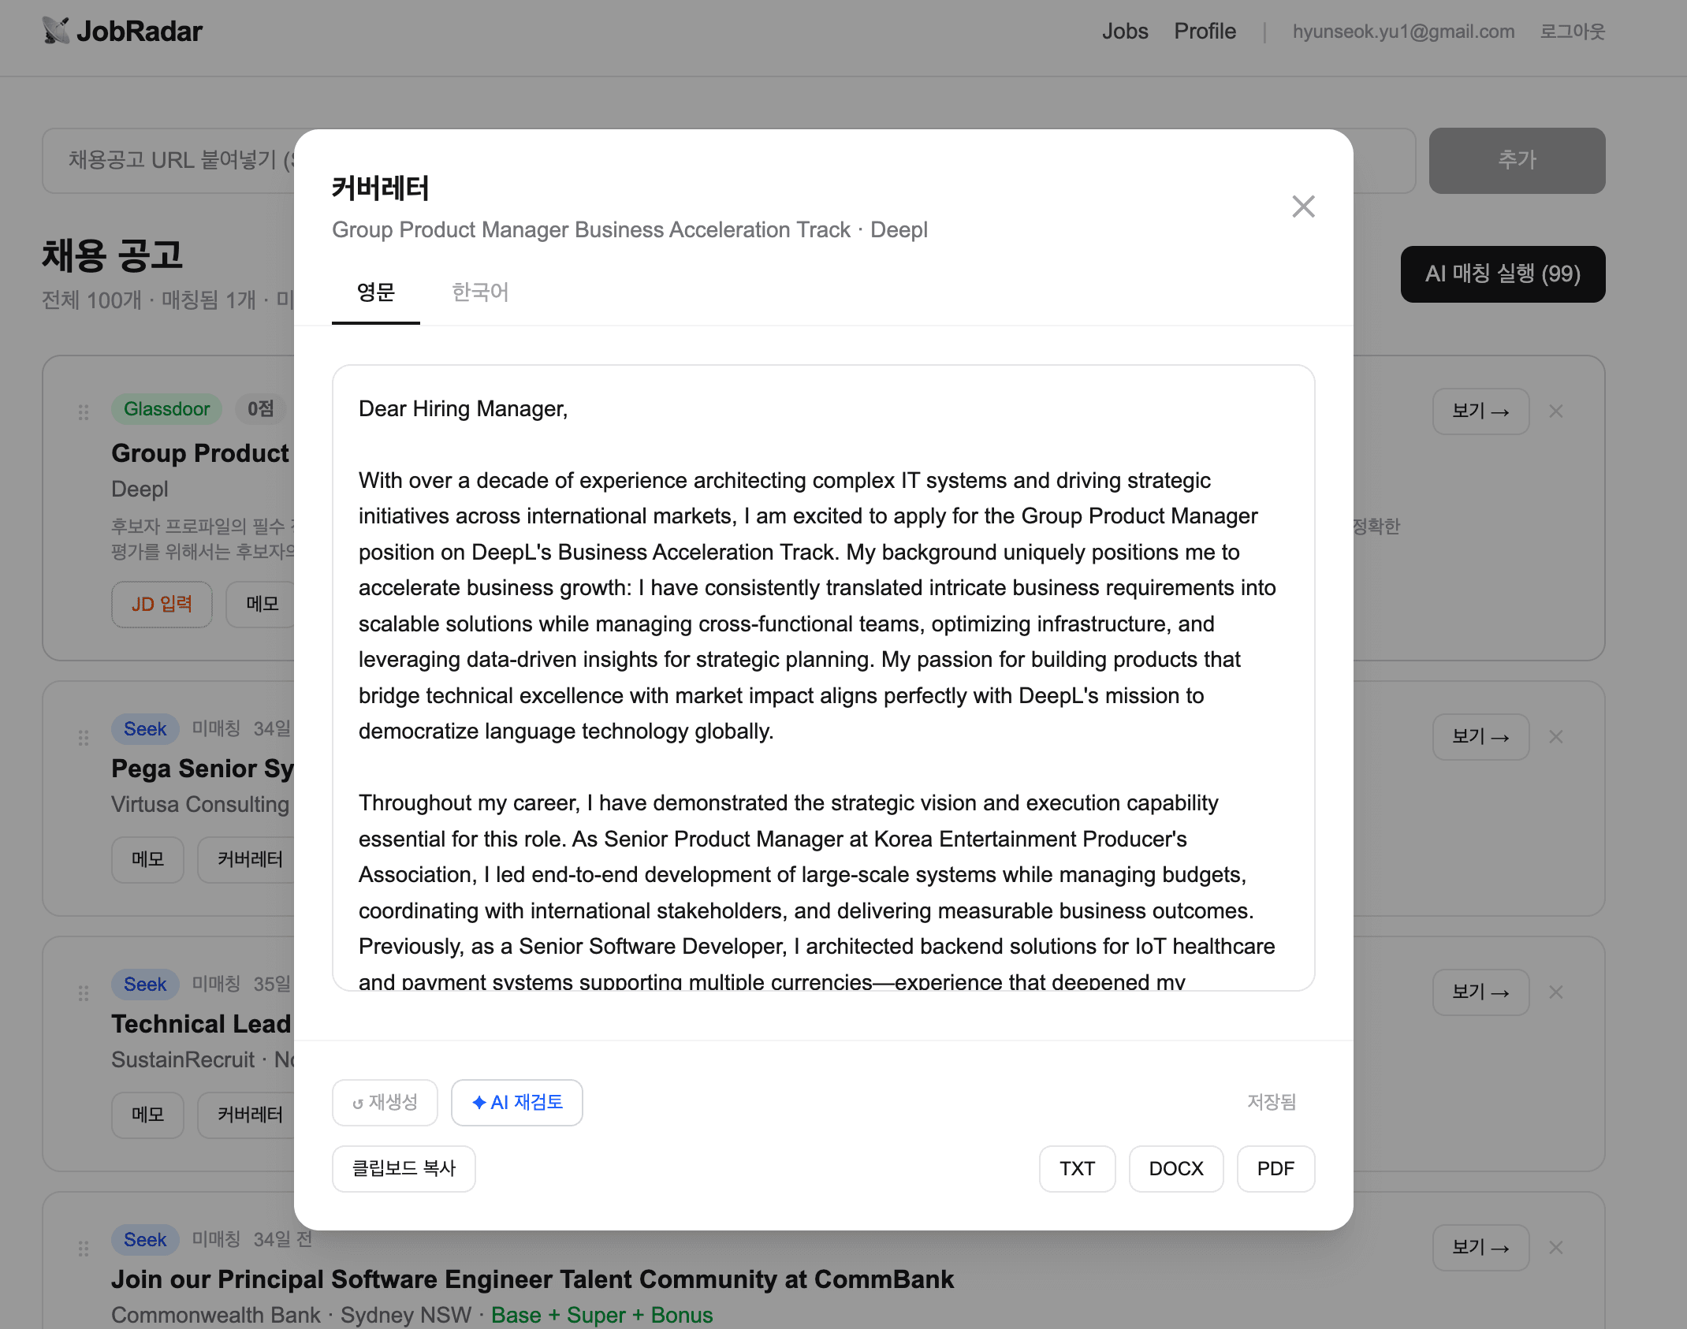Click the Seek badge on the Pega Senior card
This screenshot has height=1329, width=1687.
[x=145, y=729]
